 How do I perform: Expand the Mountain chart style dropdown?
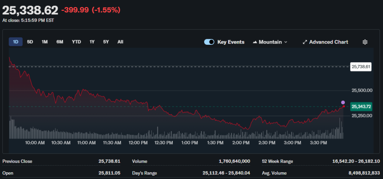tap(286, 42)
